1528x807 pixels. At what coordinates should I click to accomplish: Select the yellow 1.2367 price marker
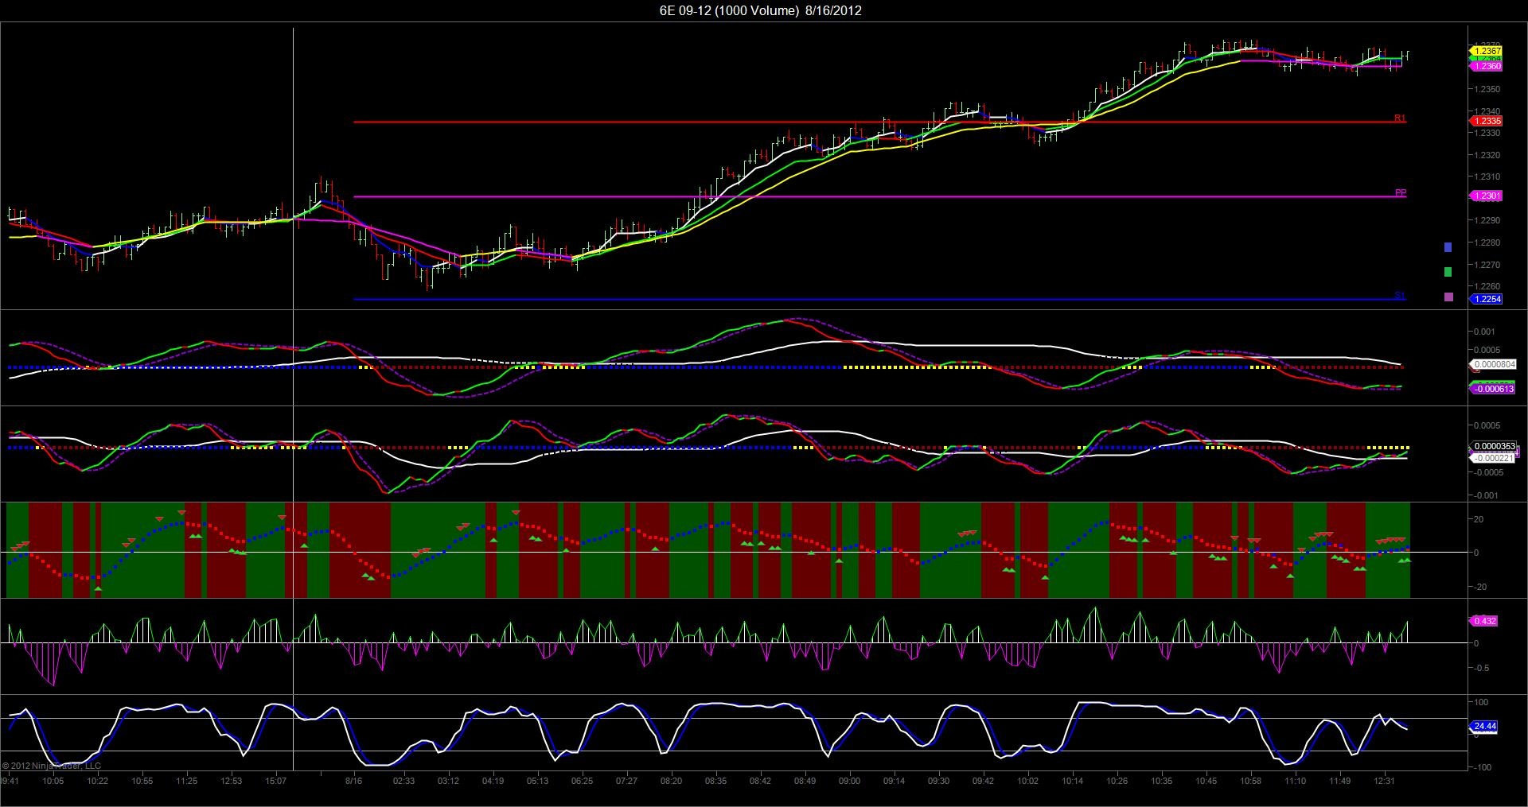coord(1486,51)
